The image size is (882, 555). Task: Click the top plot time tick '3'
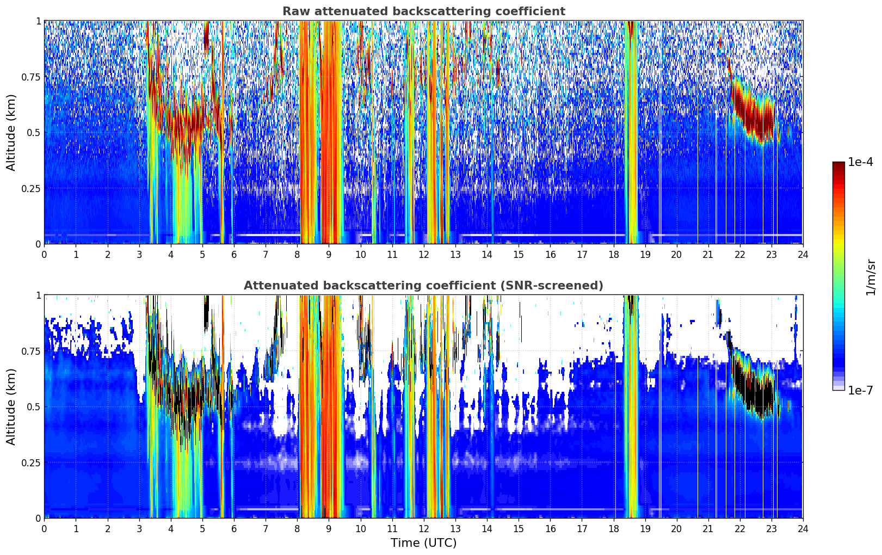pos(139,255)
